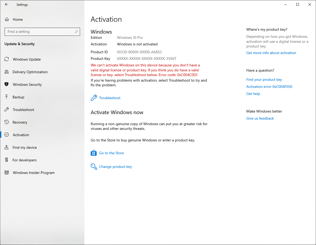Click 'Where's my product key?' heading
Screen dimensions: 316x245
coord(267,29)
